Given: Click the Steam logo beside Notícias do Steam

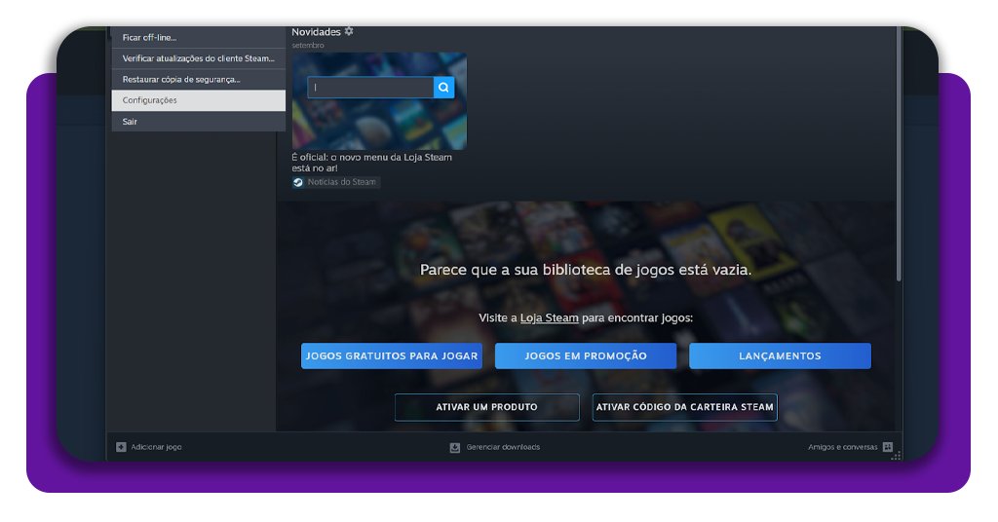Looking at the screenshot, I should (298, 182).
